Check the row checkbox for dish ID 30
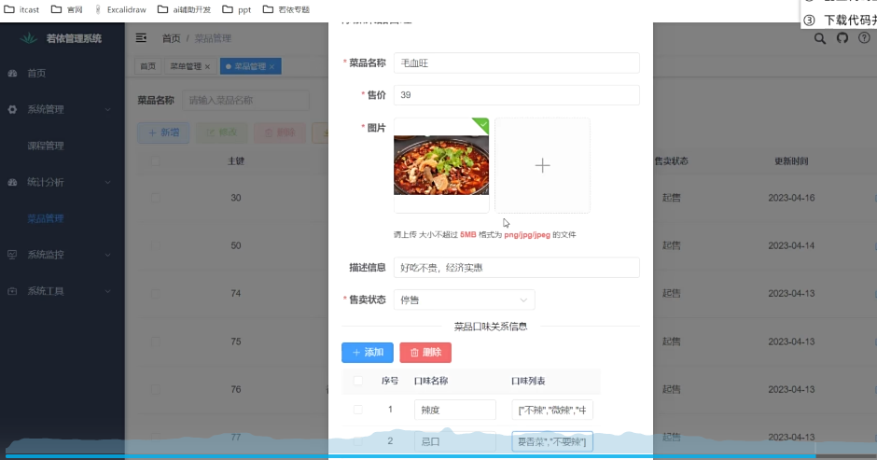Image resolution: width=877 pixels, height=460 pixels. click(156, 198)
